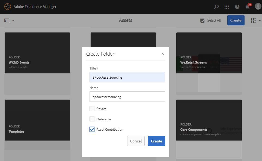Open the help question mark icon
Image resolution: width=262 pixels, height=161 pixels.
click(x=237, y=7)
